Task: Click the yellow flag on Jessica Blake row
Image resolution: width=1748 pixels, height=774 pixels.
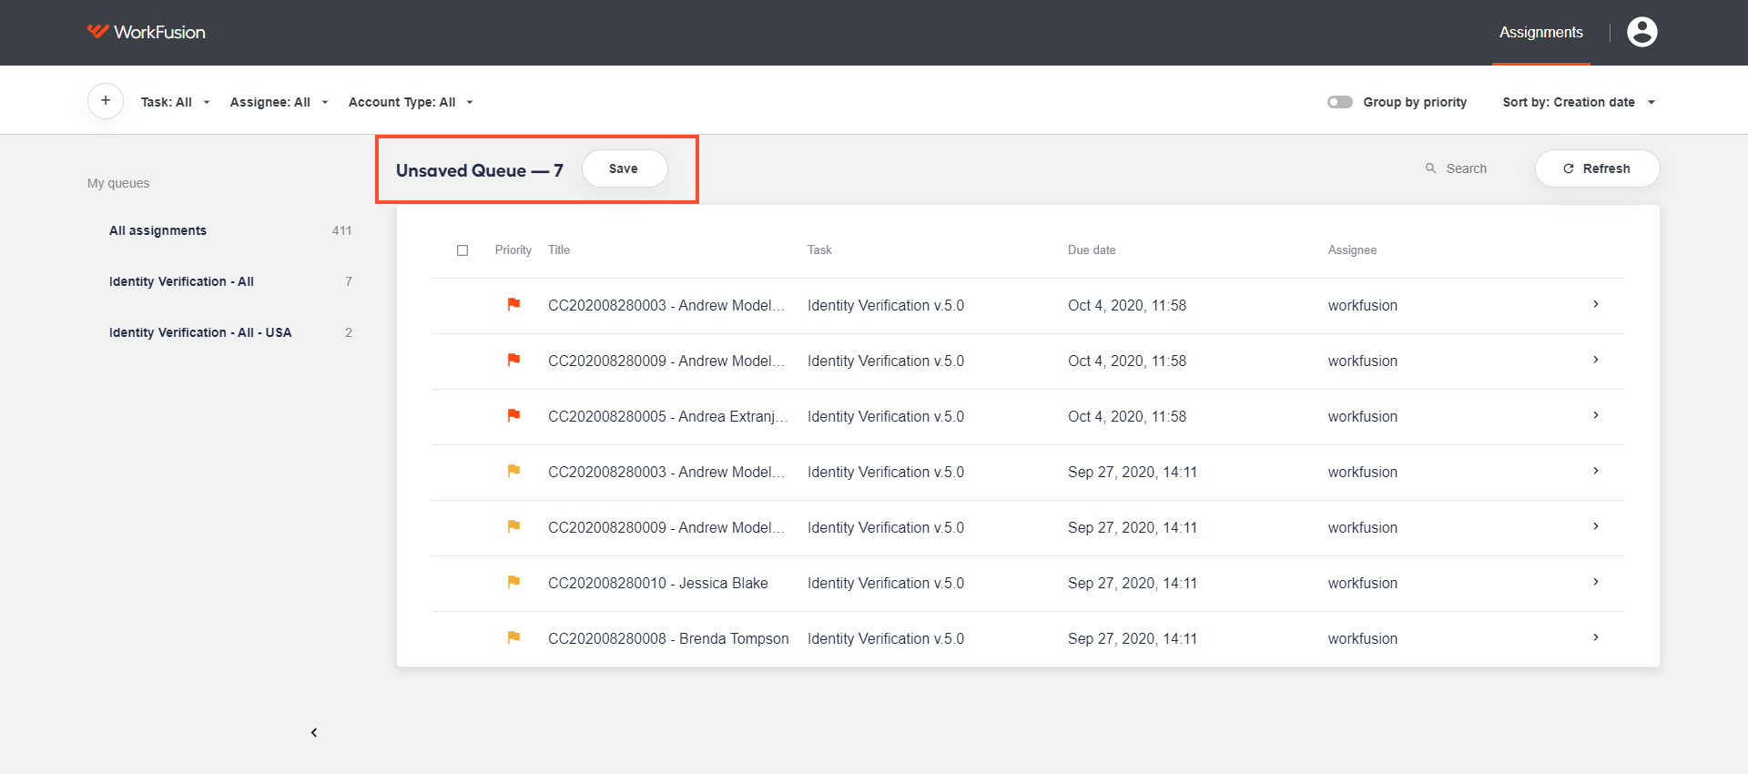Action: 513,582
